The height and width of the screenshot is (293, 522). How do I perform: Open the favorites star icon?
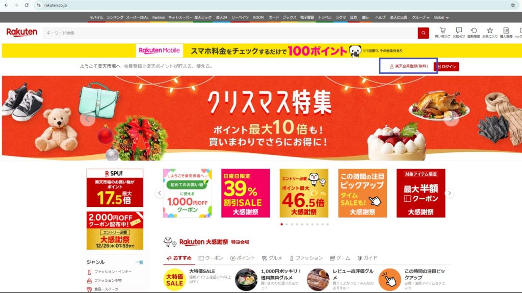tap(490, 32)
